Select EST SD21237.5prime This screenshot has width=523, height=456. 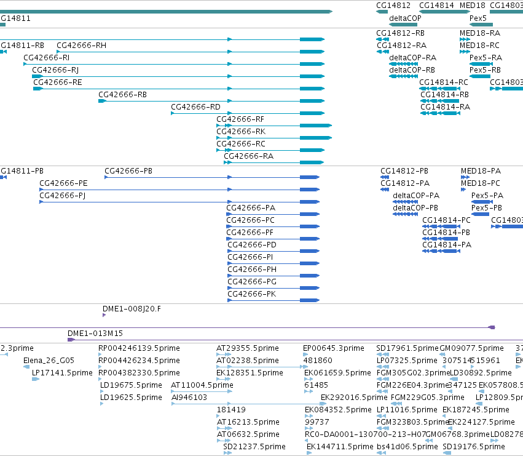tap(254, 447)
